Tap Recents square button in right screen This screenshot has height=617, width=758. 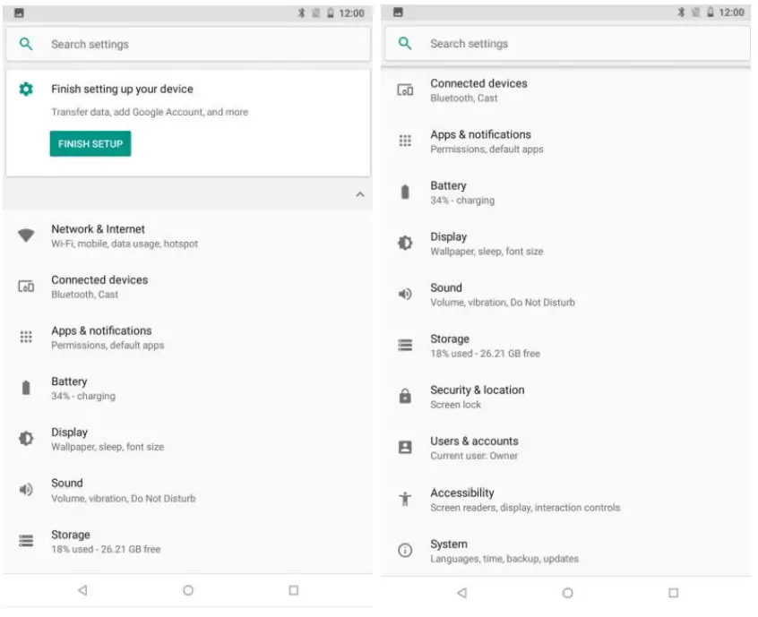[x=673, y=592]
